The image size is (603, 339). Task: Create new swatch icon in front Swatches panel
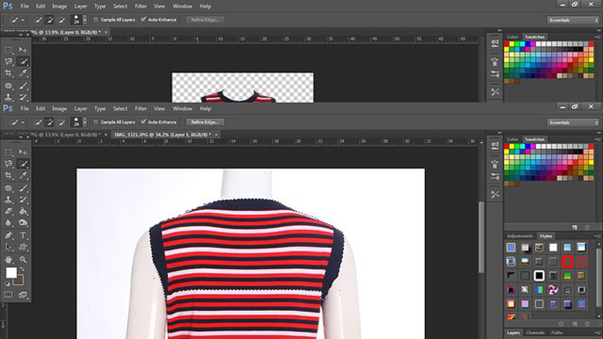(x=574, y=227)
